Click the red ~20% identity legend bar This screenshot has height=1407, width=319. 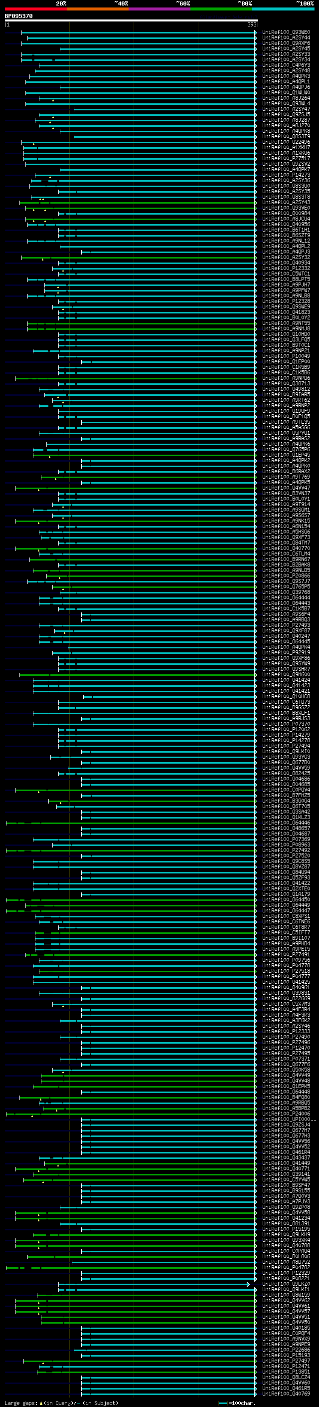(35, 9)
